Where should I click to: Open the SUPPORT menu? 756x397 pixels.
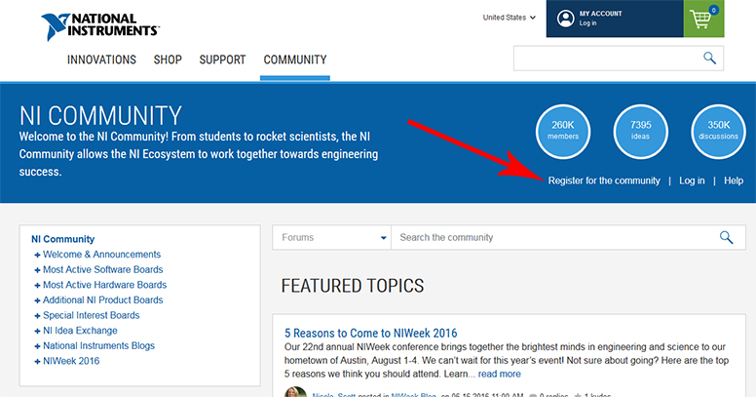[223, 60]
